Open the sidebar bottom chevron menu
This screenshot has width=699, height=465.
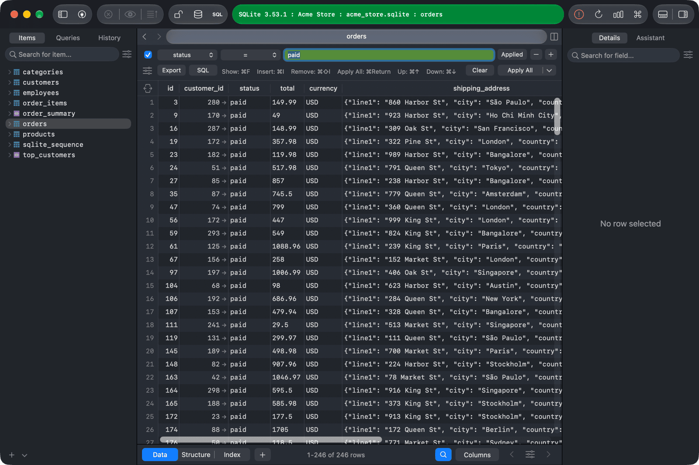point(24,455)
